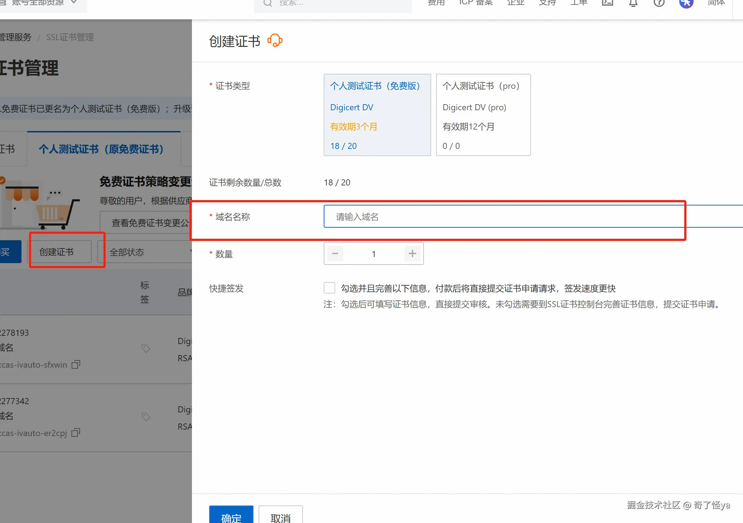This screenshot has height=523, width=743.
Task: Enable the 快捷签发 checkbox
Action: click(329, 288)
